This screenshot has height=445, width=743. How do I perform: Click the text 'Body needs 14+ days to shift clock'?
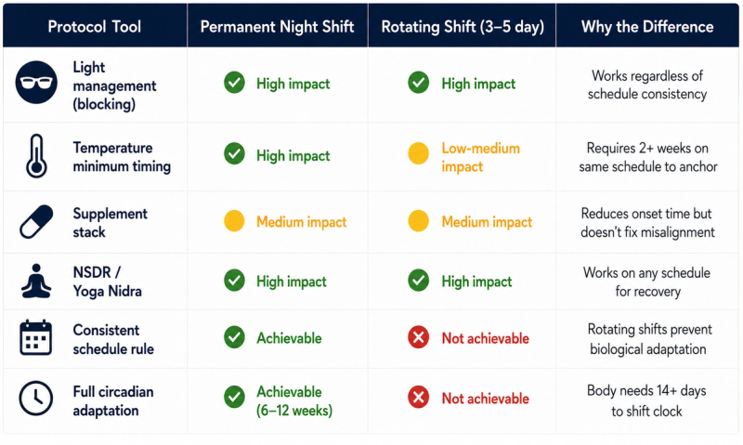click(x=646, y=401)
